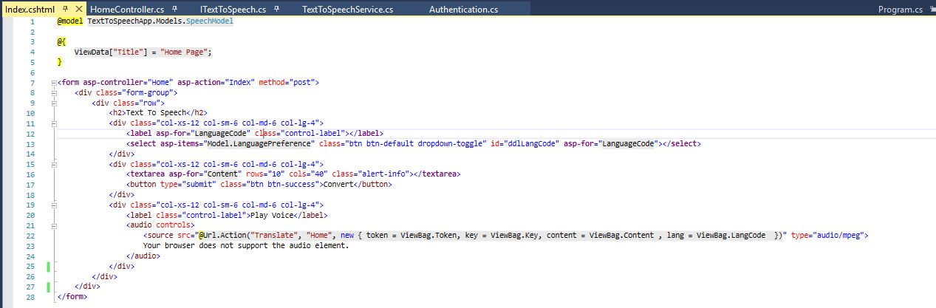Image resolution: width=936 pixels, height=308 pixels.
Task: Click line number 22 in the margin
Action: click(x=30, y=235)
